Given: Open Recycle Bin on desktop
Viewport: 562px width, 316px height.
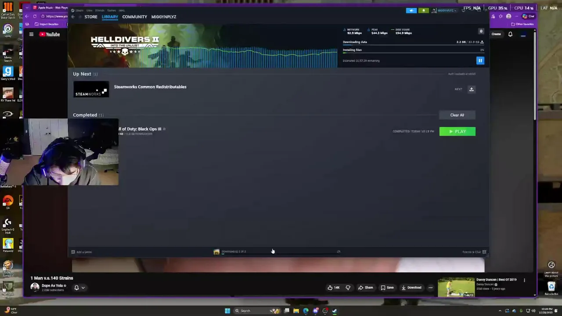Looking at the screenshot, I should pos(551,288).
